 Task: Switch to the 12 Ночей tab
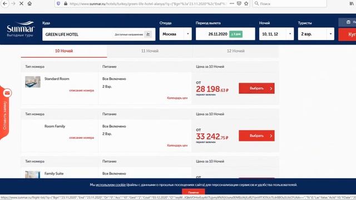236,51
